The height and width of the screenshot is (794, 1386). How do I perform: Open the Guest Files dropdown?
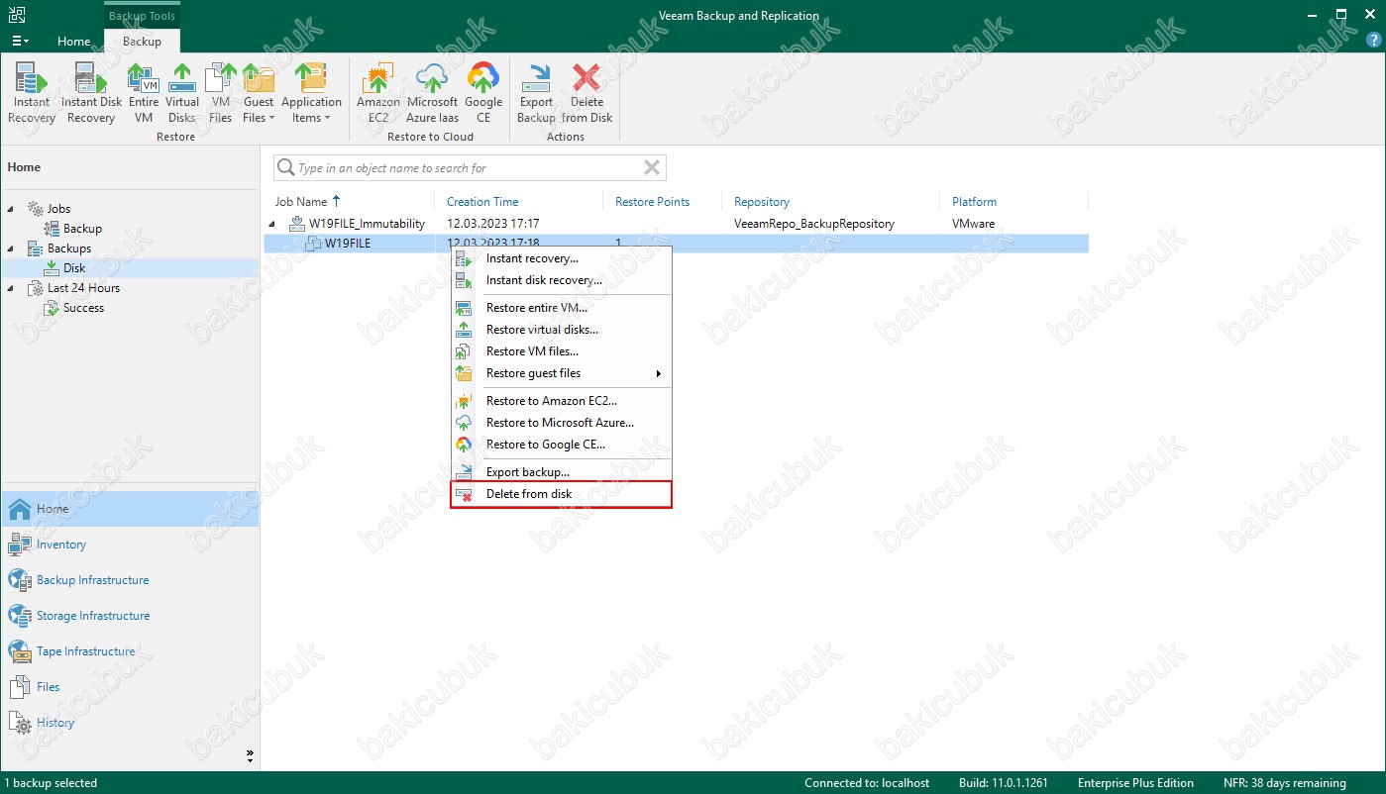pos(259,109)
